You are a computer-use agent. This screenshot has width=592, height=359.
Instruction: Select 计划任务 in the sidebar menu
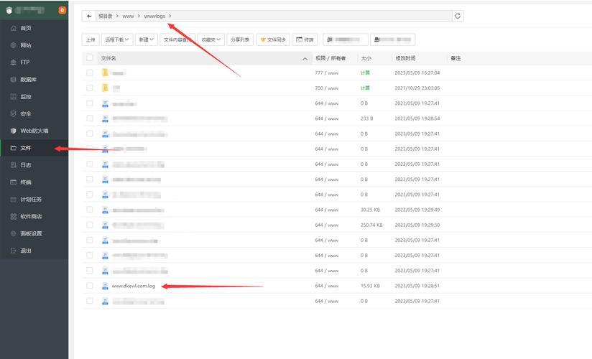(31, 199)
